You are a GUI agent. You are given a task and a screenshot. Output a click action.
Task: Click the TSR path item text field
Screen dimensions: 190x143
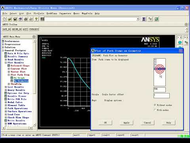pyautogui.click(x=160, y=90)
